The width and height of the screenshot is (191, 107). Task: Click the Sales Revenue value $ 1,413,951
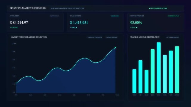pyautogui.click(x=79, y=23)
